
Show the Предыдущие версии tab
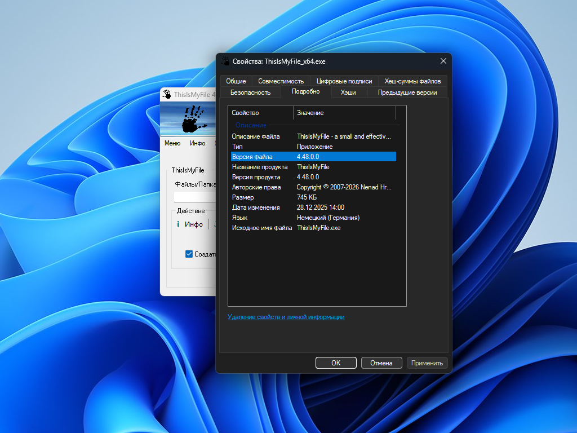(x=407, y=92)
